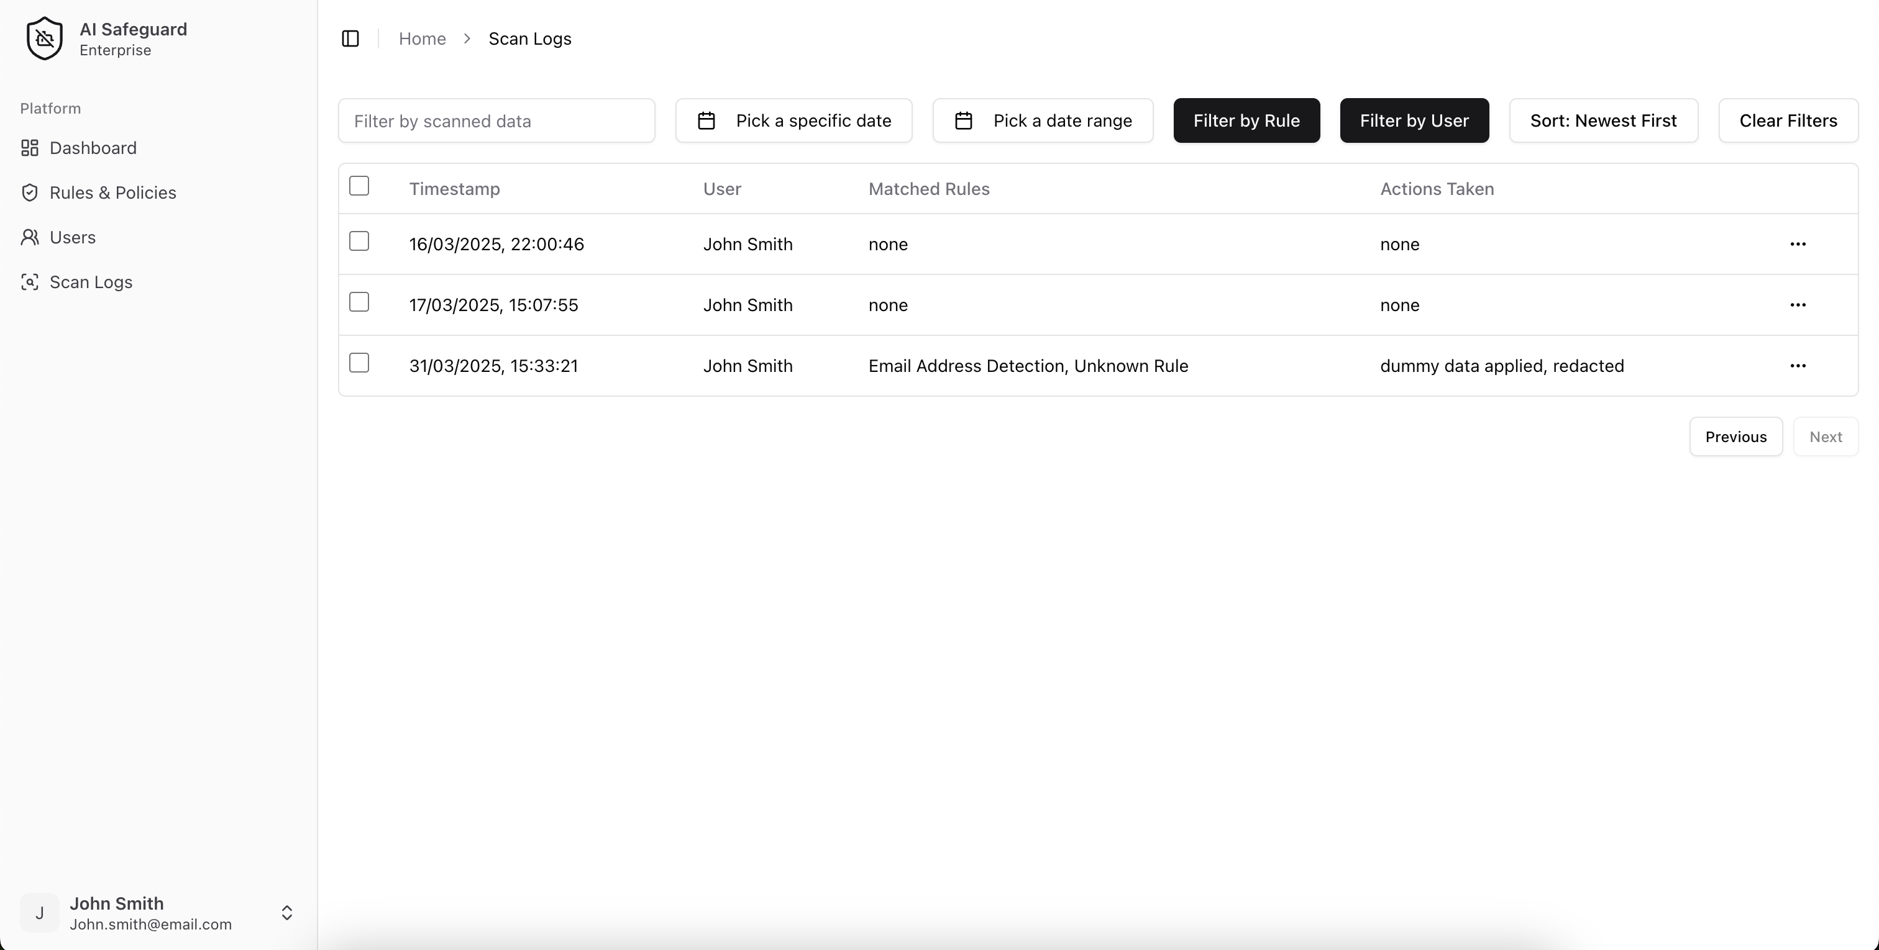1879x950 pixels.
Task: Click the AI Safeguard shield logo
Action: 45,38
